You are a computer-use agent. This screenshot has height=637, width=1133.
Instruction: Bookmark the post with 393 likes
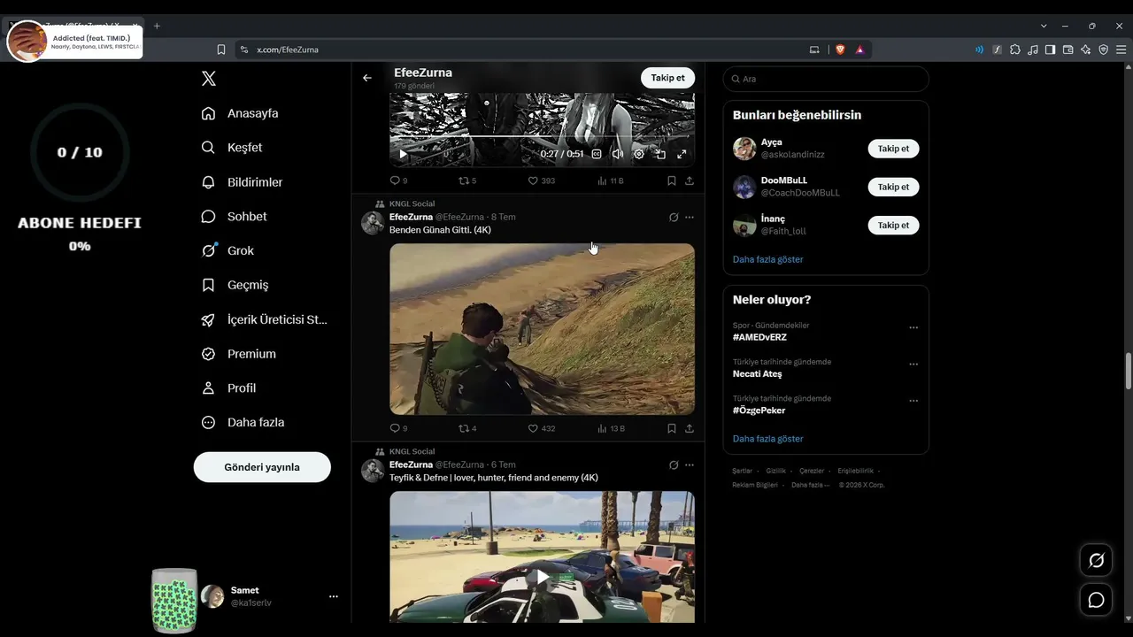click(672, 180)
